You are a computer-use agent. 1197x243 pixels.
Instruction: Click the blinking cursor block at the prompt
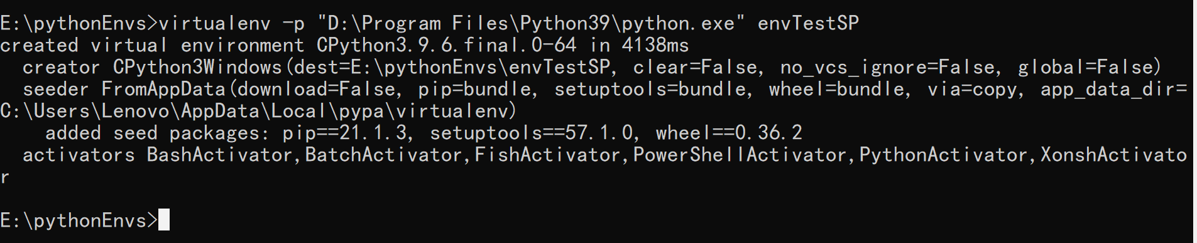164,220
